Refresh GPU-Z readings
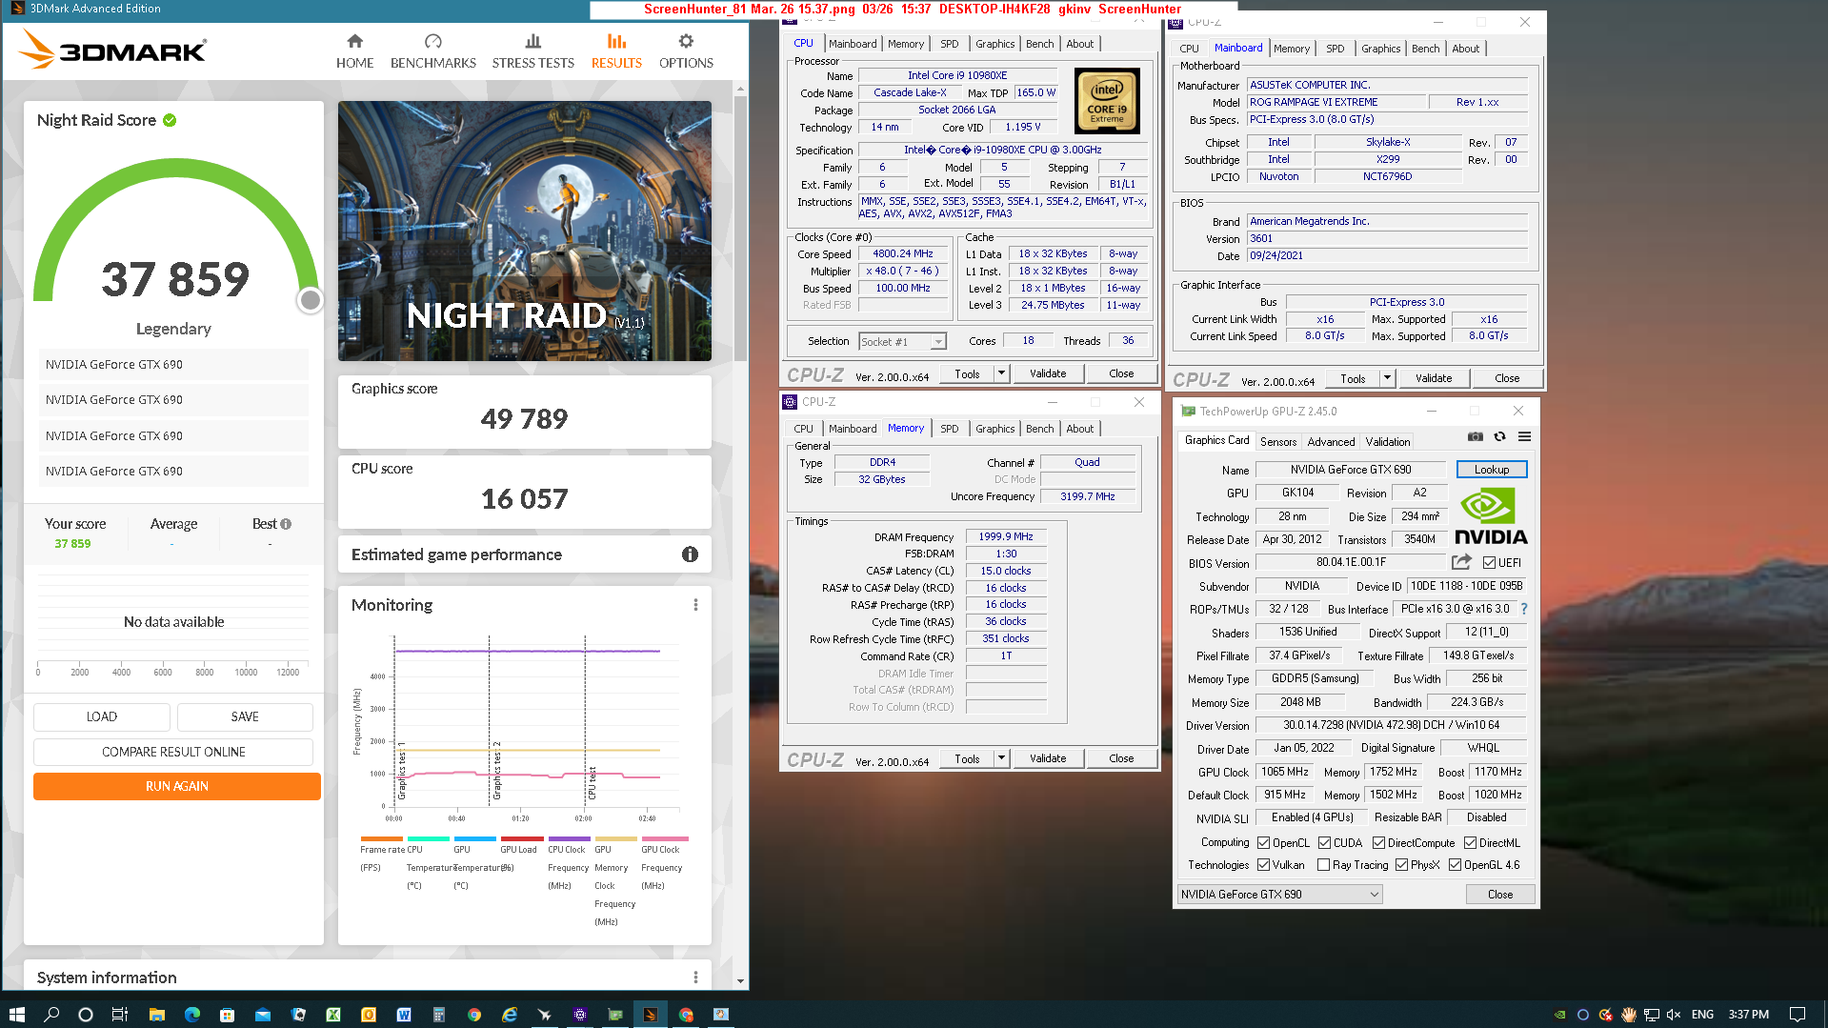The image size is (1828, 1028). 1499,436
